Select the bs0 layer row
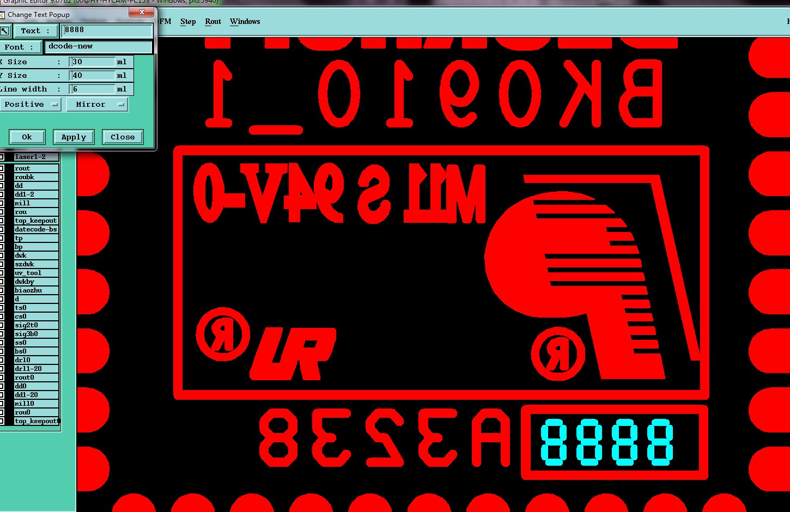The width and height of the screenshot is (790, 512). tap(36, 351)
